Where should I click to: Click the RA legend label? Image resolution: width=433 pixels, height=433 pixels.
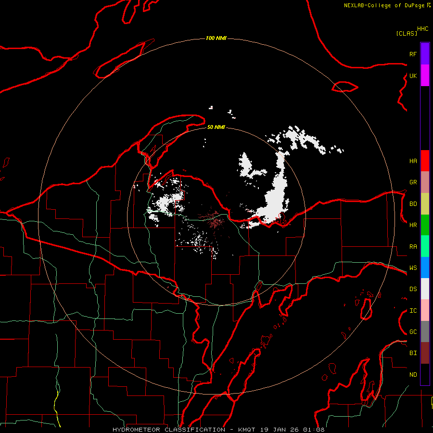413,247
